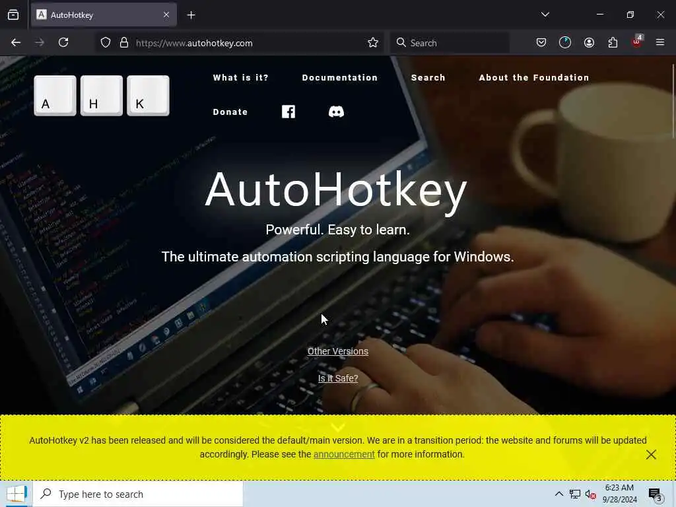Click the Type here to search box

(x=138, y=494)
